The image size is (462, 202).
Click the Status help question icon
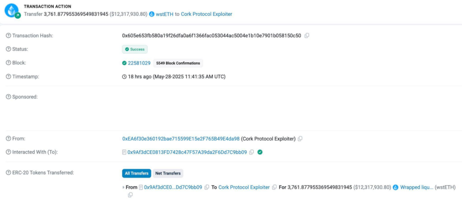[8, 49]
